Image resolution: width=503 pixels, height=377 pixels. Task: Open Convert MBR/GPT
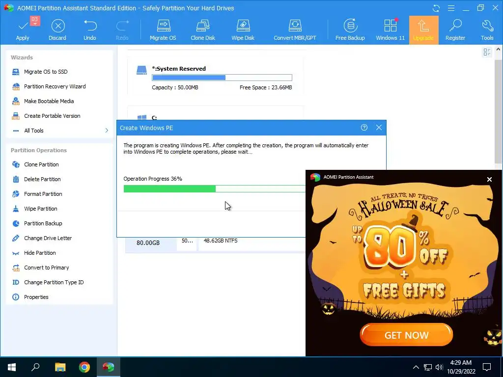click(295, 30)
